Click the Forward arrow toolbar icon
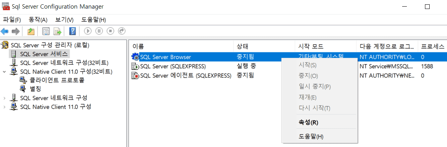 tap(15, 31)
